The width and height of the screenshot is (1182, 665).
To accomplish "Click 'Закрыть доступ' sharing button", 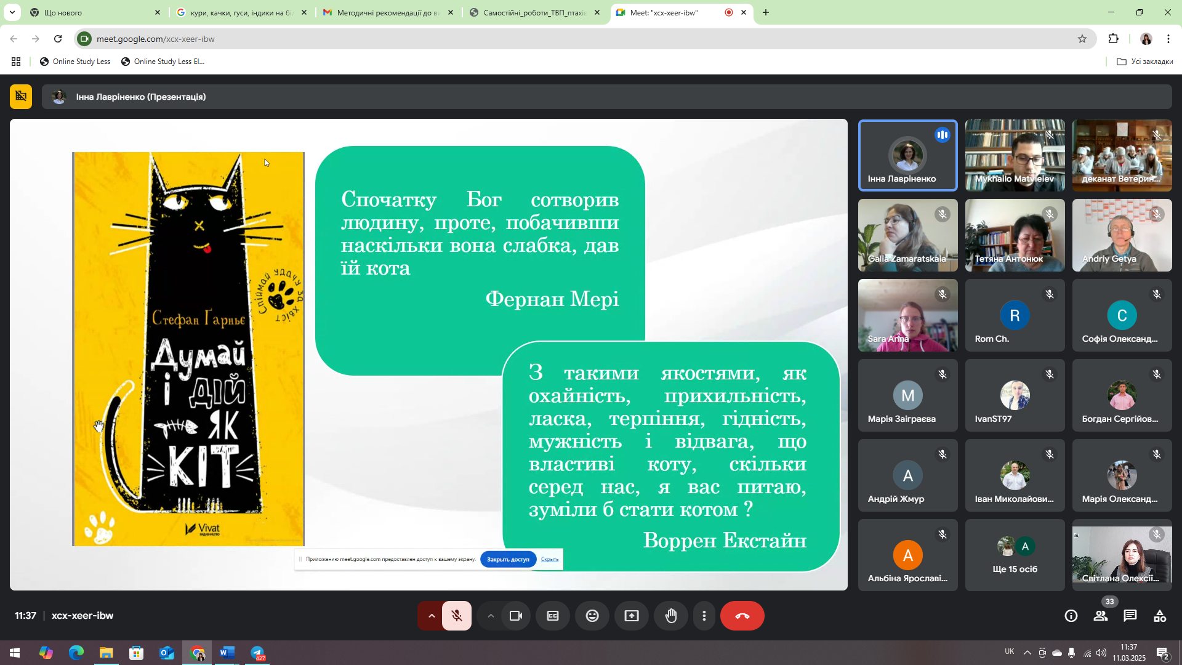I will (508, 559).
